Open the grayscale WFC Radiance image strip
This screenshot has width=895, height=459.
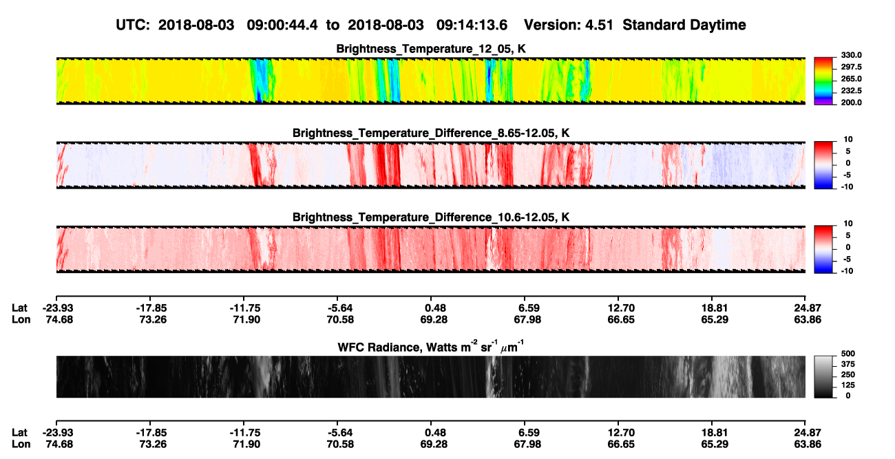430,376
